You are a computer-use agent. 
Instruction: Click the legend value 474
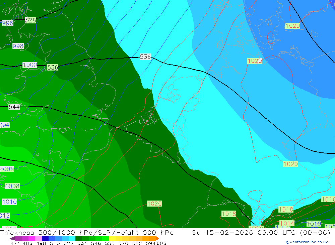(15, 243)
